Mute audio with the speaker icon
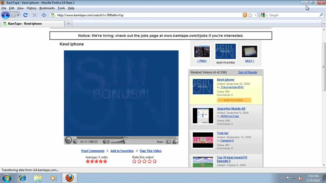The width and height of the screenshot is (326, 183). (x=106, y=142)
